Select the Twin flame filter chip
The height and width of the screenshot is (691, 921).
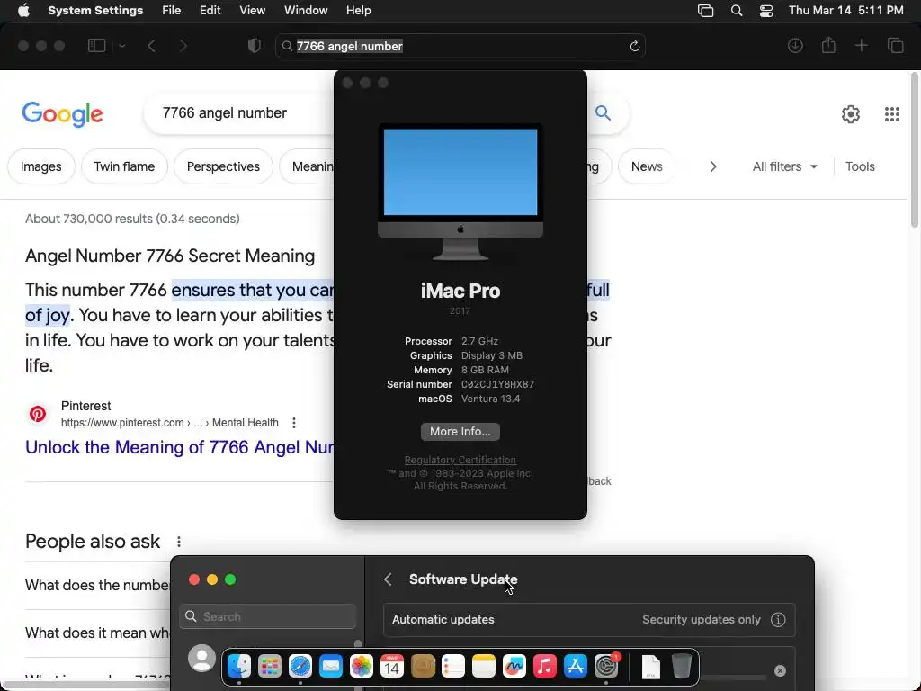pos(124,166)
